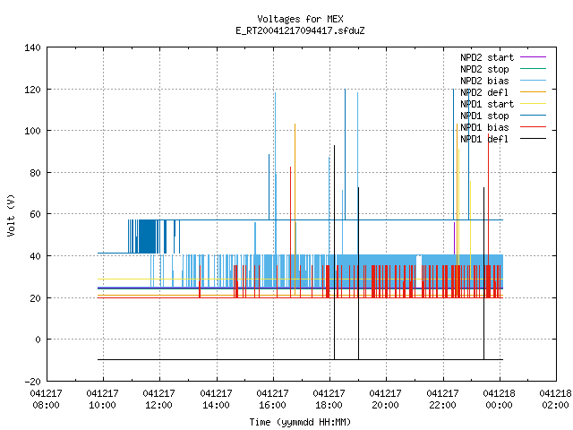
Task: Select the 'NPD1 stop' legend label
Action: click(x=484, y=116)
